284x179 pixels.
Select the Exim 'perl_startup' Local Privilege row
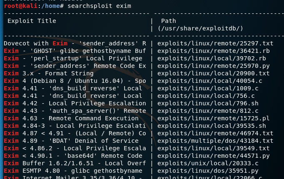pyautogui.click(x=73, y=58)
